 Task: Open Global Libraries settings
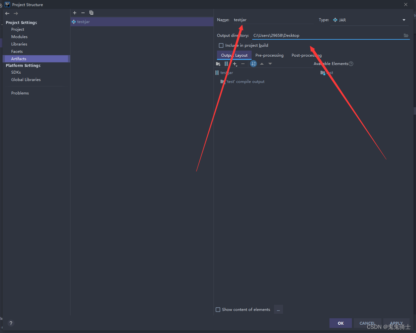[26, 80]
